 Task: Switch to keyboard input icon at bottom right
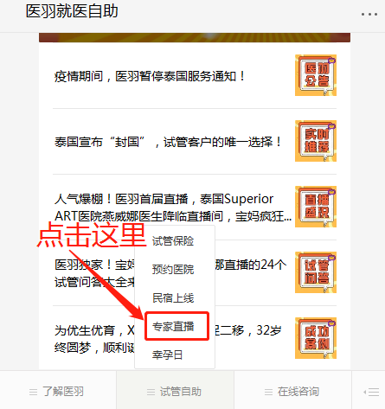371,392
